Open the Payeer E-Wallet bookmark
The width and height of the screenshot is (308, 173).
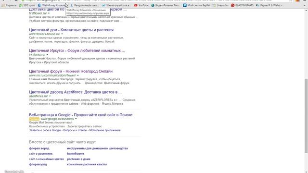point(270,5)
